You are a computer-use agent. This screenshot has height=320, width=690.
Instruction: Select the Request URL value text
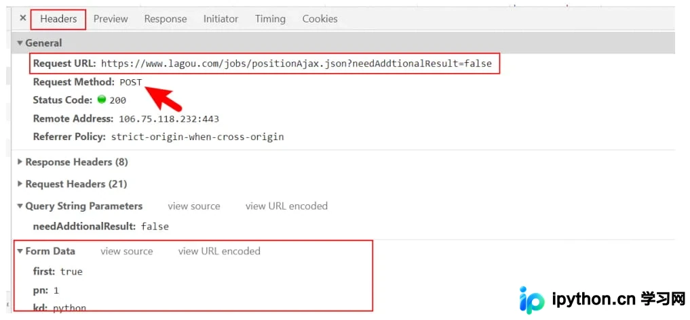pos(296,64)
